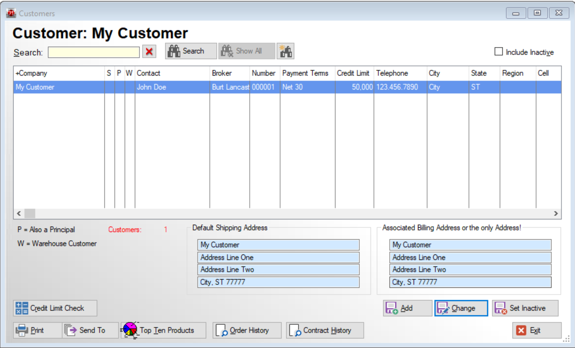The width and height of the screenshot is (575, 348).
Task: Sort by the Region column header
Action: tap(518, 73)
